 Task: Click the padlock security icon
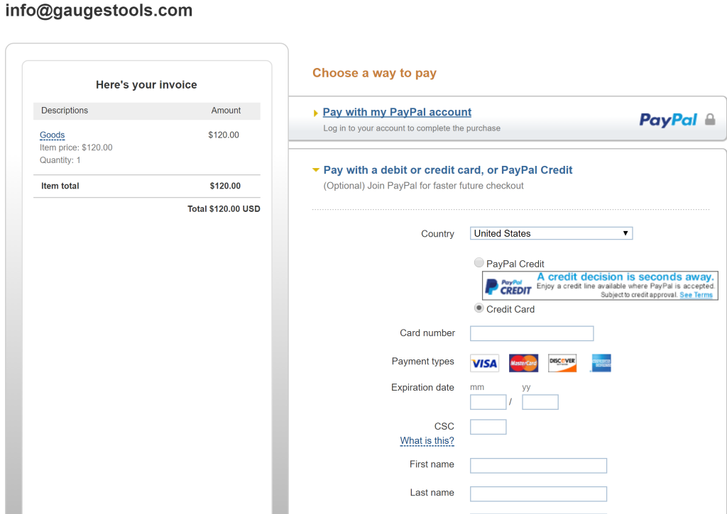tap(710, 120)
